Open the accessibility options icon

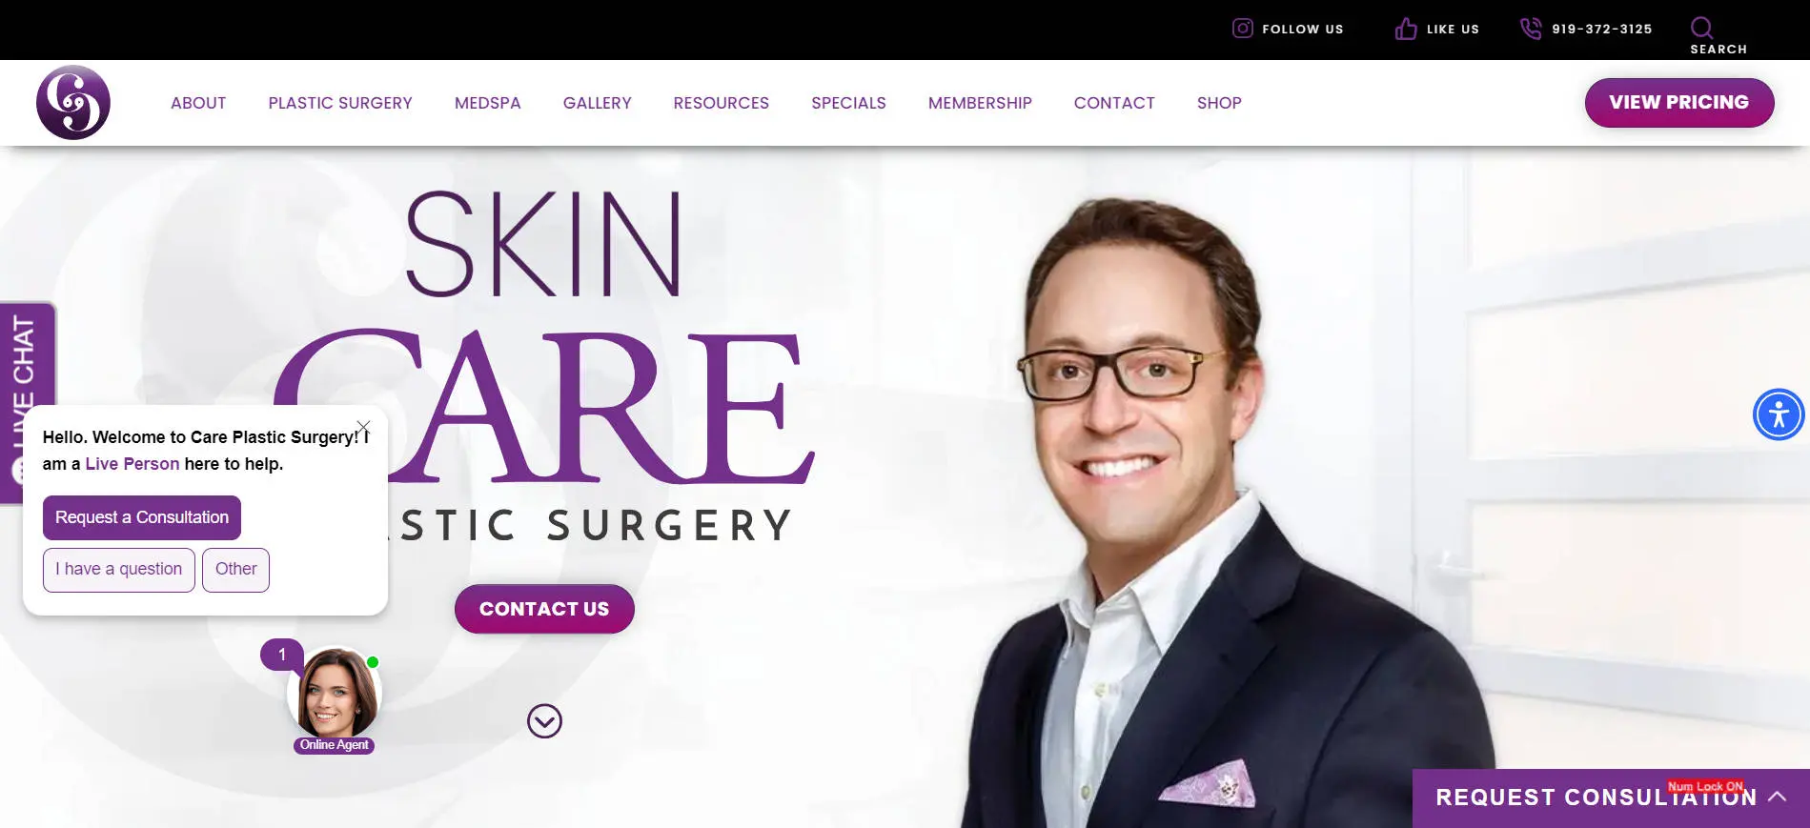pos(1779,414)
